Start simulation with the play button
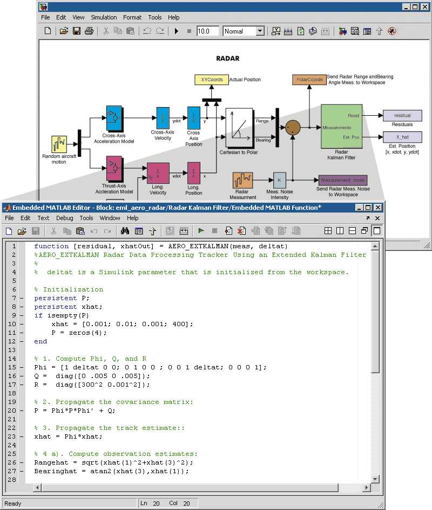432x510 pixels. click(177, 31)
